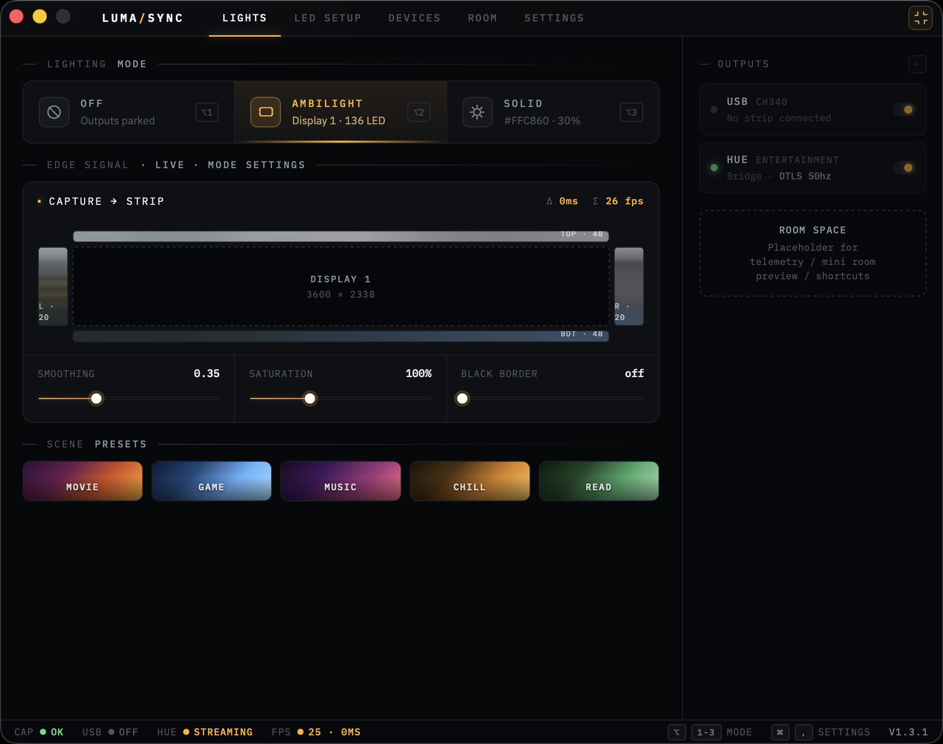Select the Solid mode sun icon
943x744 pixels.
(477, 112)
